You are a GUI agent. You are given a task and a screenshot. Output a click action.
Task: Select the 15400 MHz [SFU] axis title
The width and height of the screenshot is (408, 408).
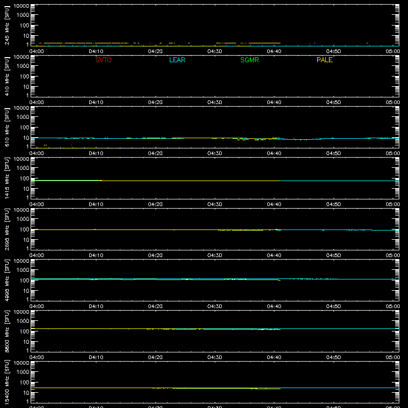(x=7, y=382)
